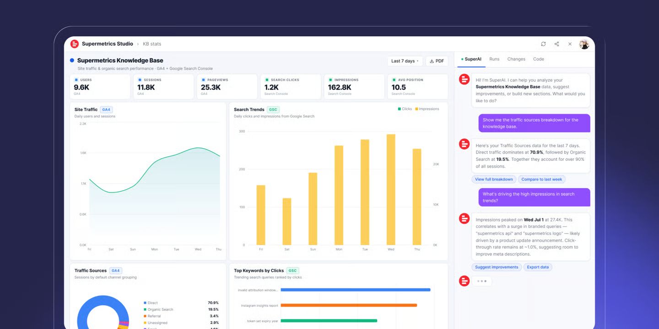Image resolution: width=659 pixels, height=329 pixels.
Task: Switch to the Runs tab
Action: (x=494, y=59)
